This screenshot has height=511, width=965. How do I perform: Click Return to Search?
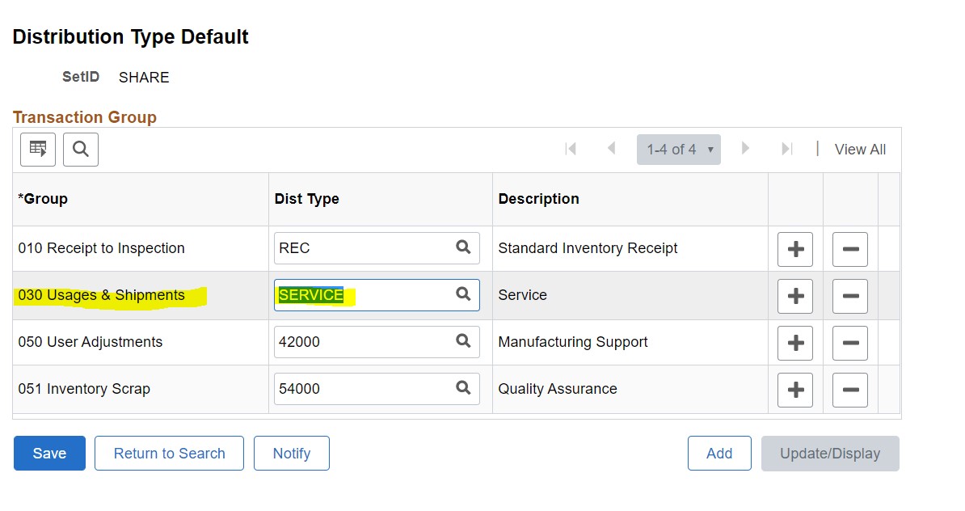(169, 454)
